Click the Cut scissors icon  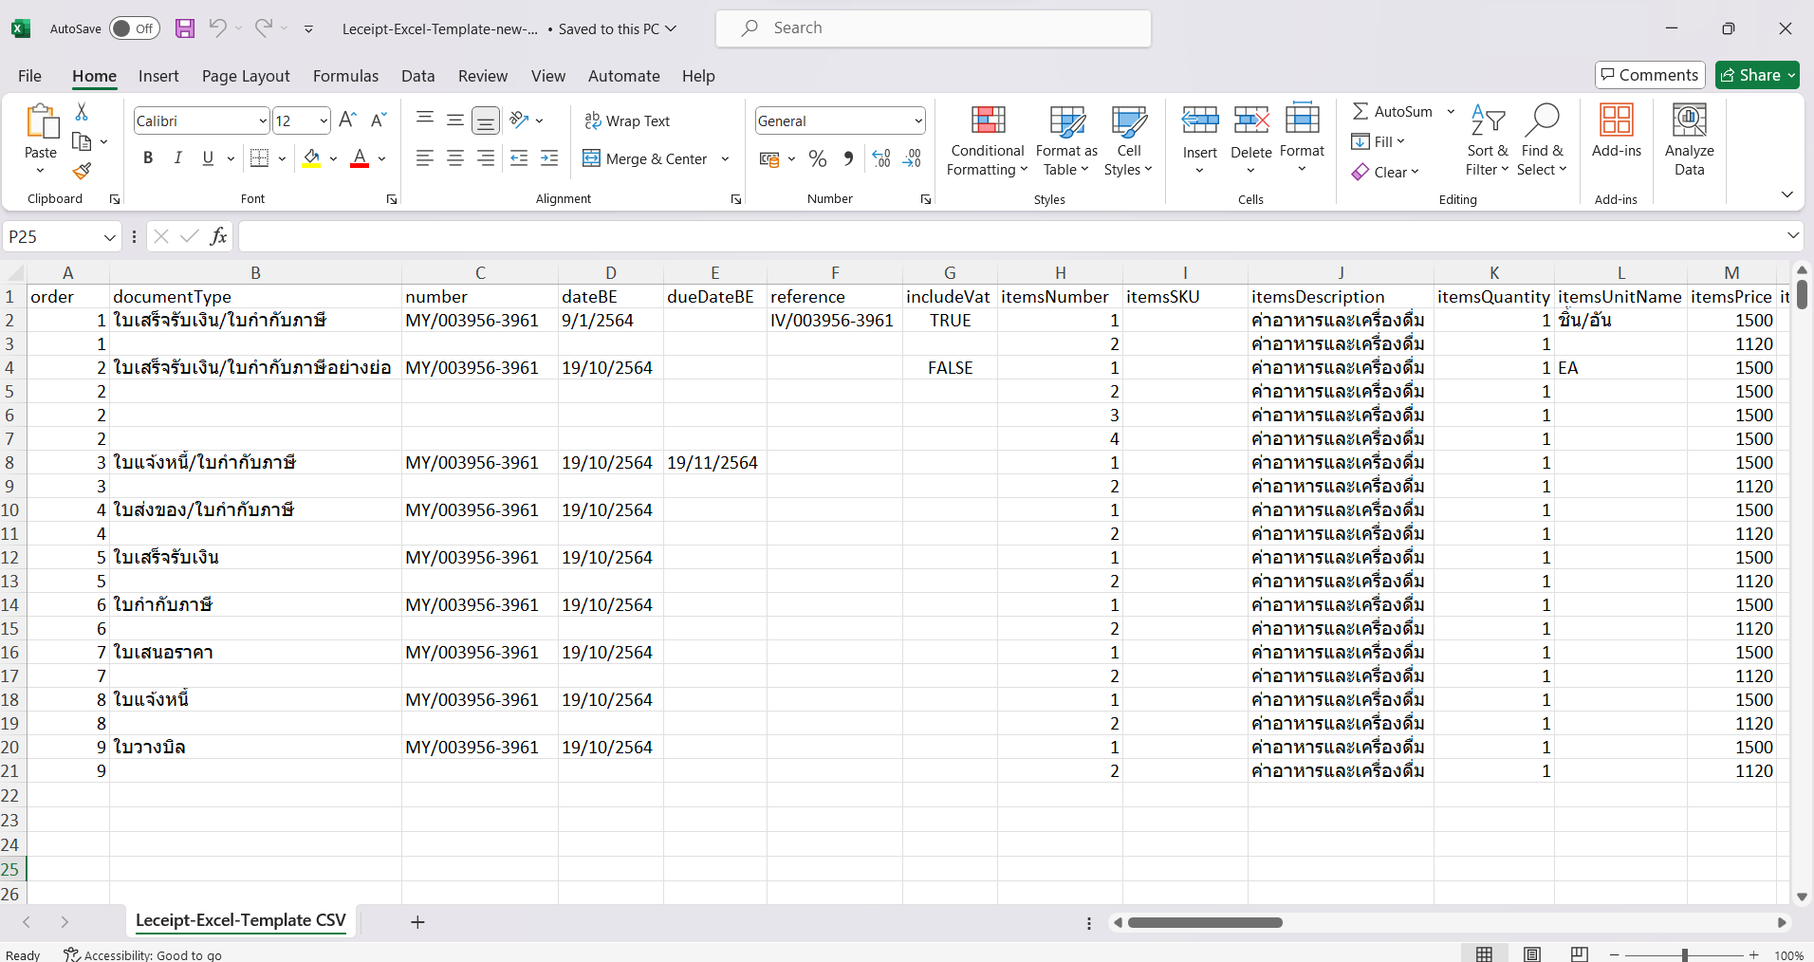point(82,112)
